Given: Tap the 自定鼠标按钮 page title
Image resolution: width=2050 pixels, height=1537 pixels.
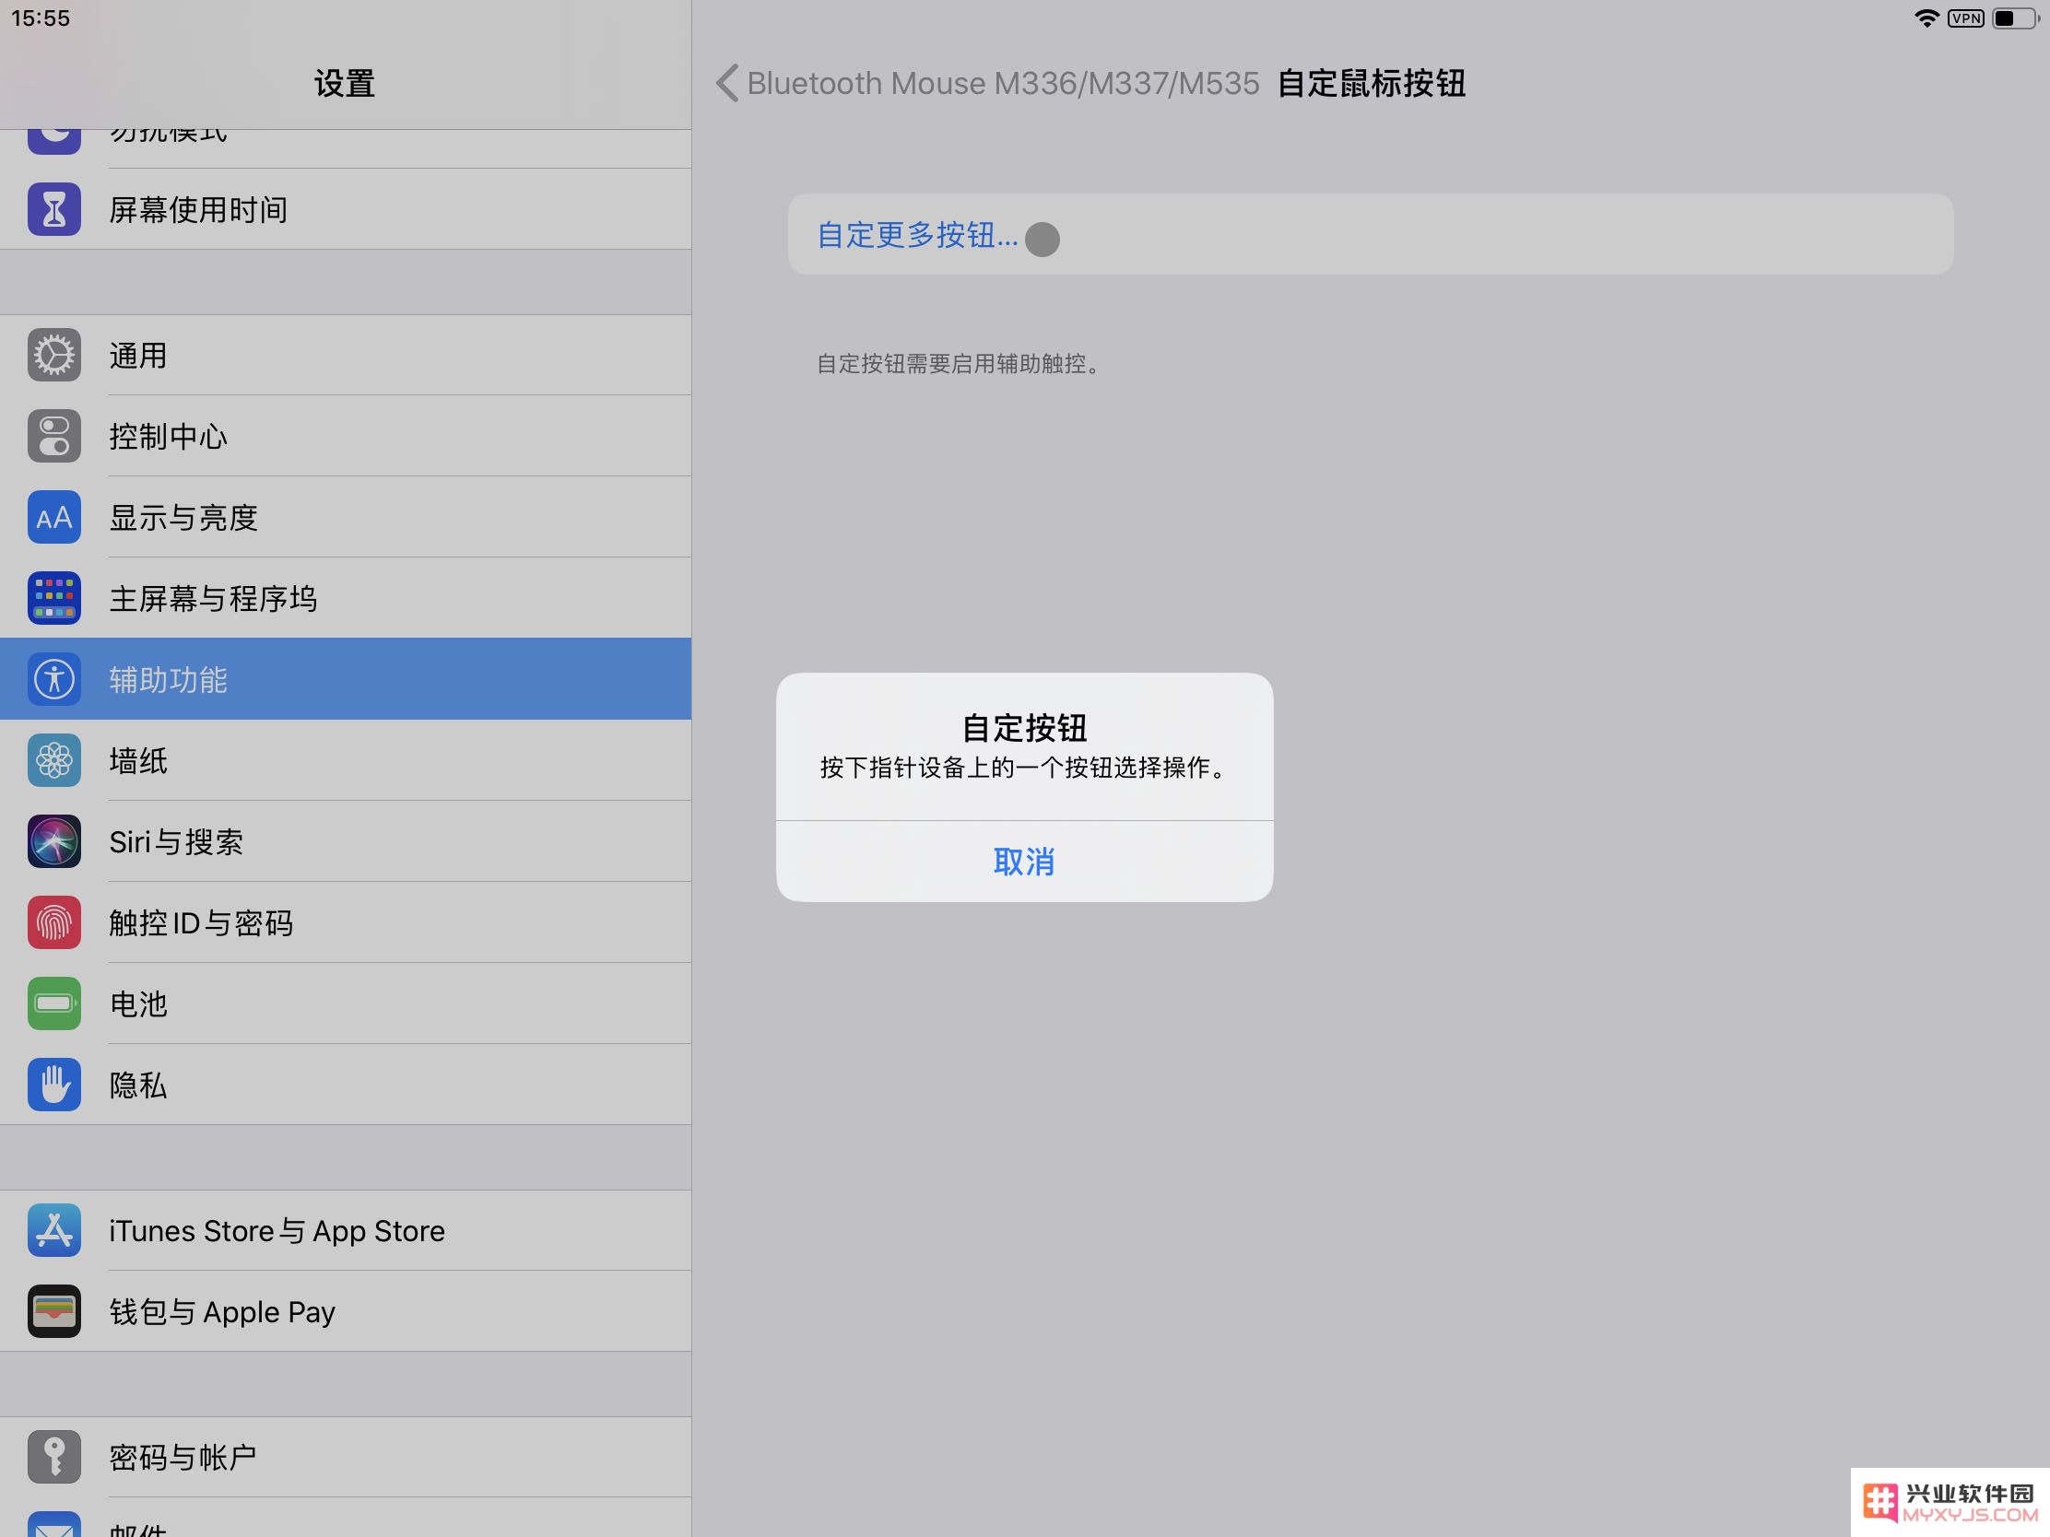Looking at the screenshot, I should click(x=1372, y=83).
